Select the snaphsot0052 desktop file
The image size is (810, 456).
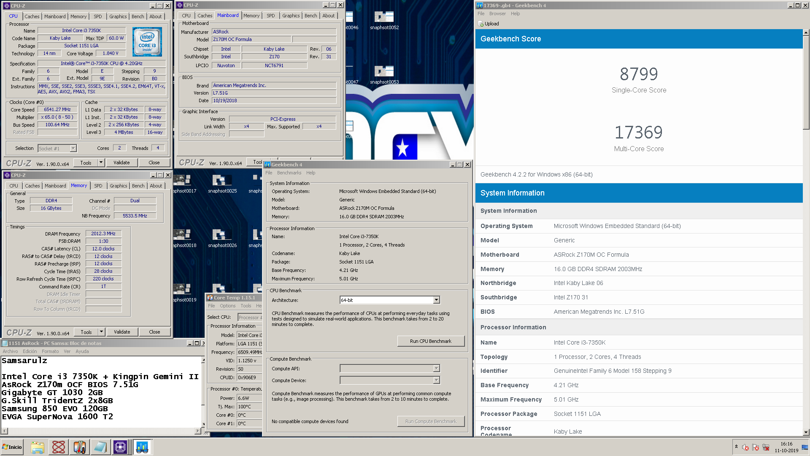pos(384,21)
